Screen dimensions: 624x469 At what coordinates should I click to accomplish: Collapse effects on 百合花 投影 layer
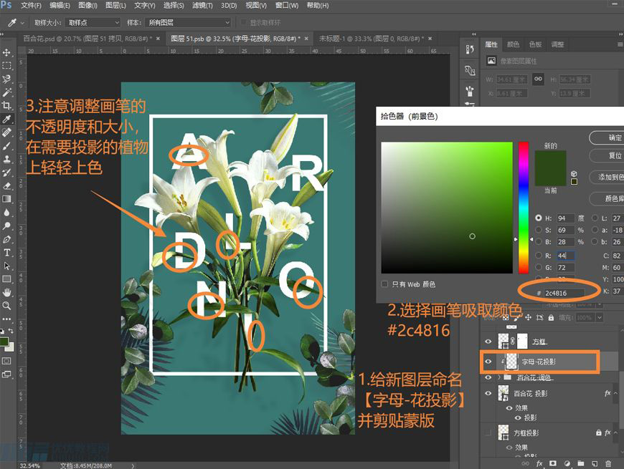coord(615,392)
